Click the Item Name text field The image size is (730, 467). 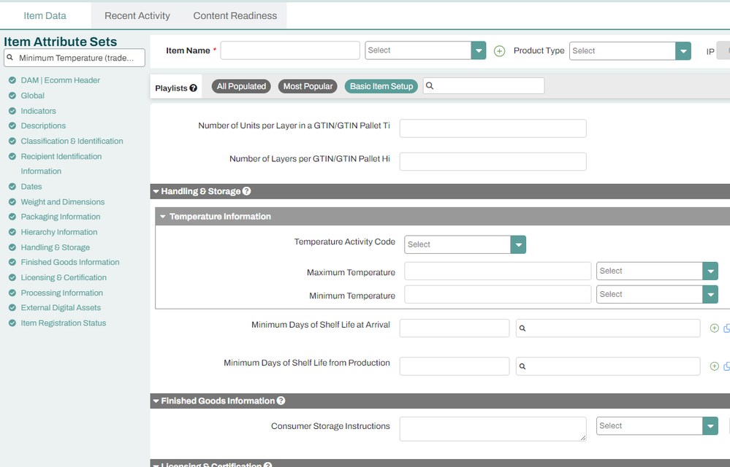click(290, 50)
